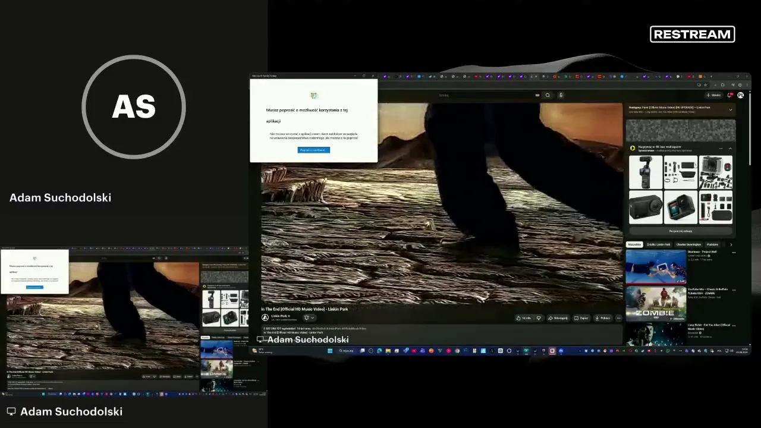Like the In The End video
The image size is (761, 428).
[x=524, y=318]
